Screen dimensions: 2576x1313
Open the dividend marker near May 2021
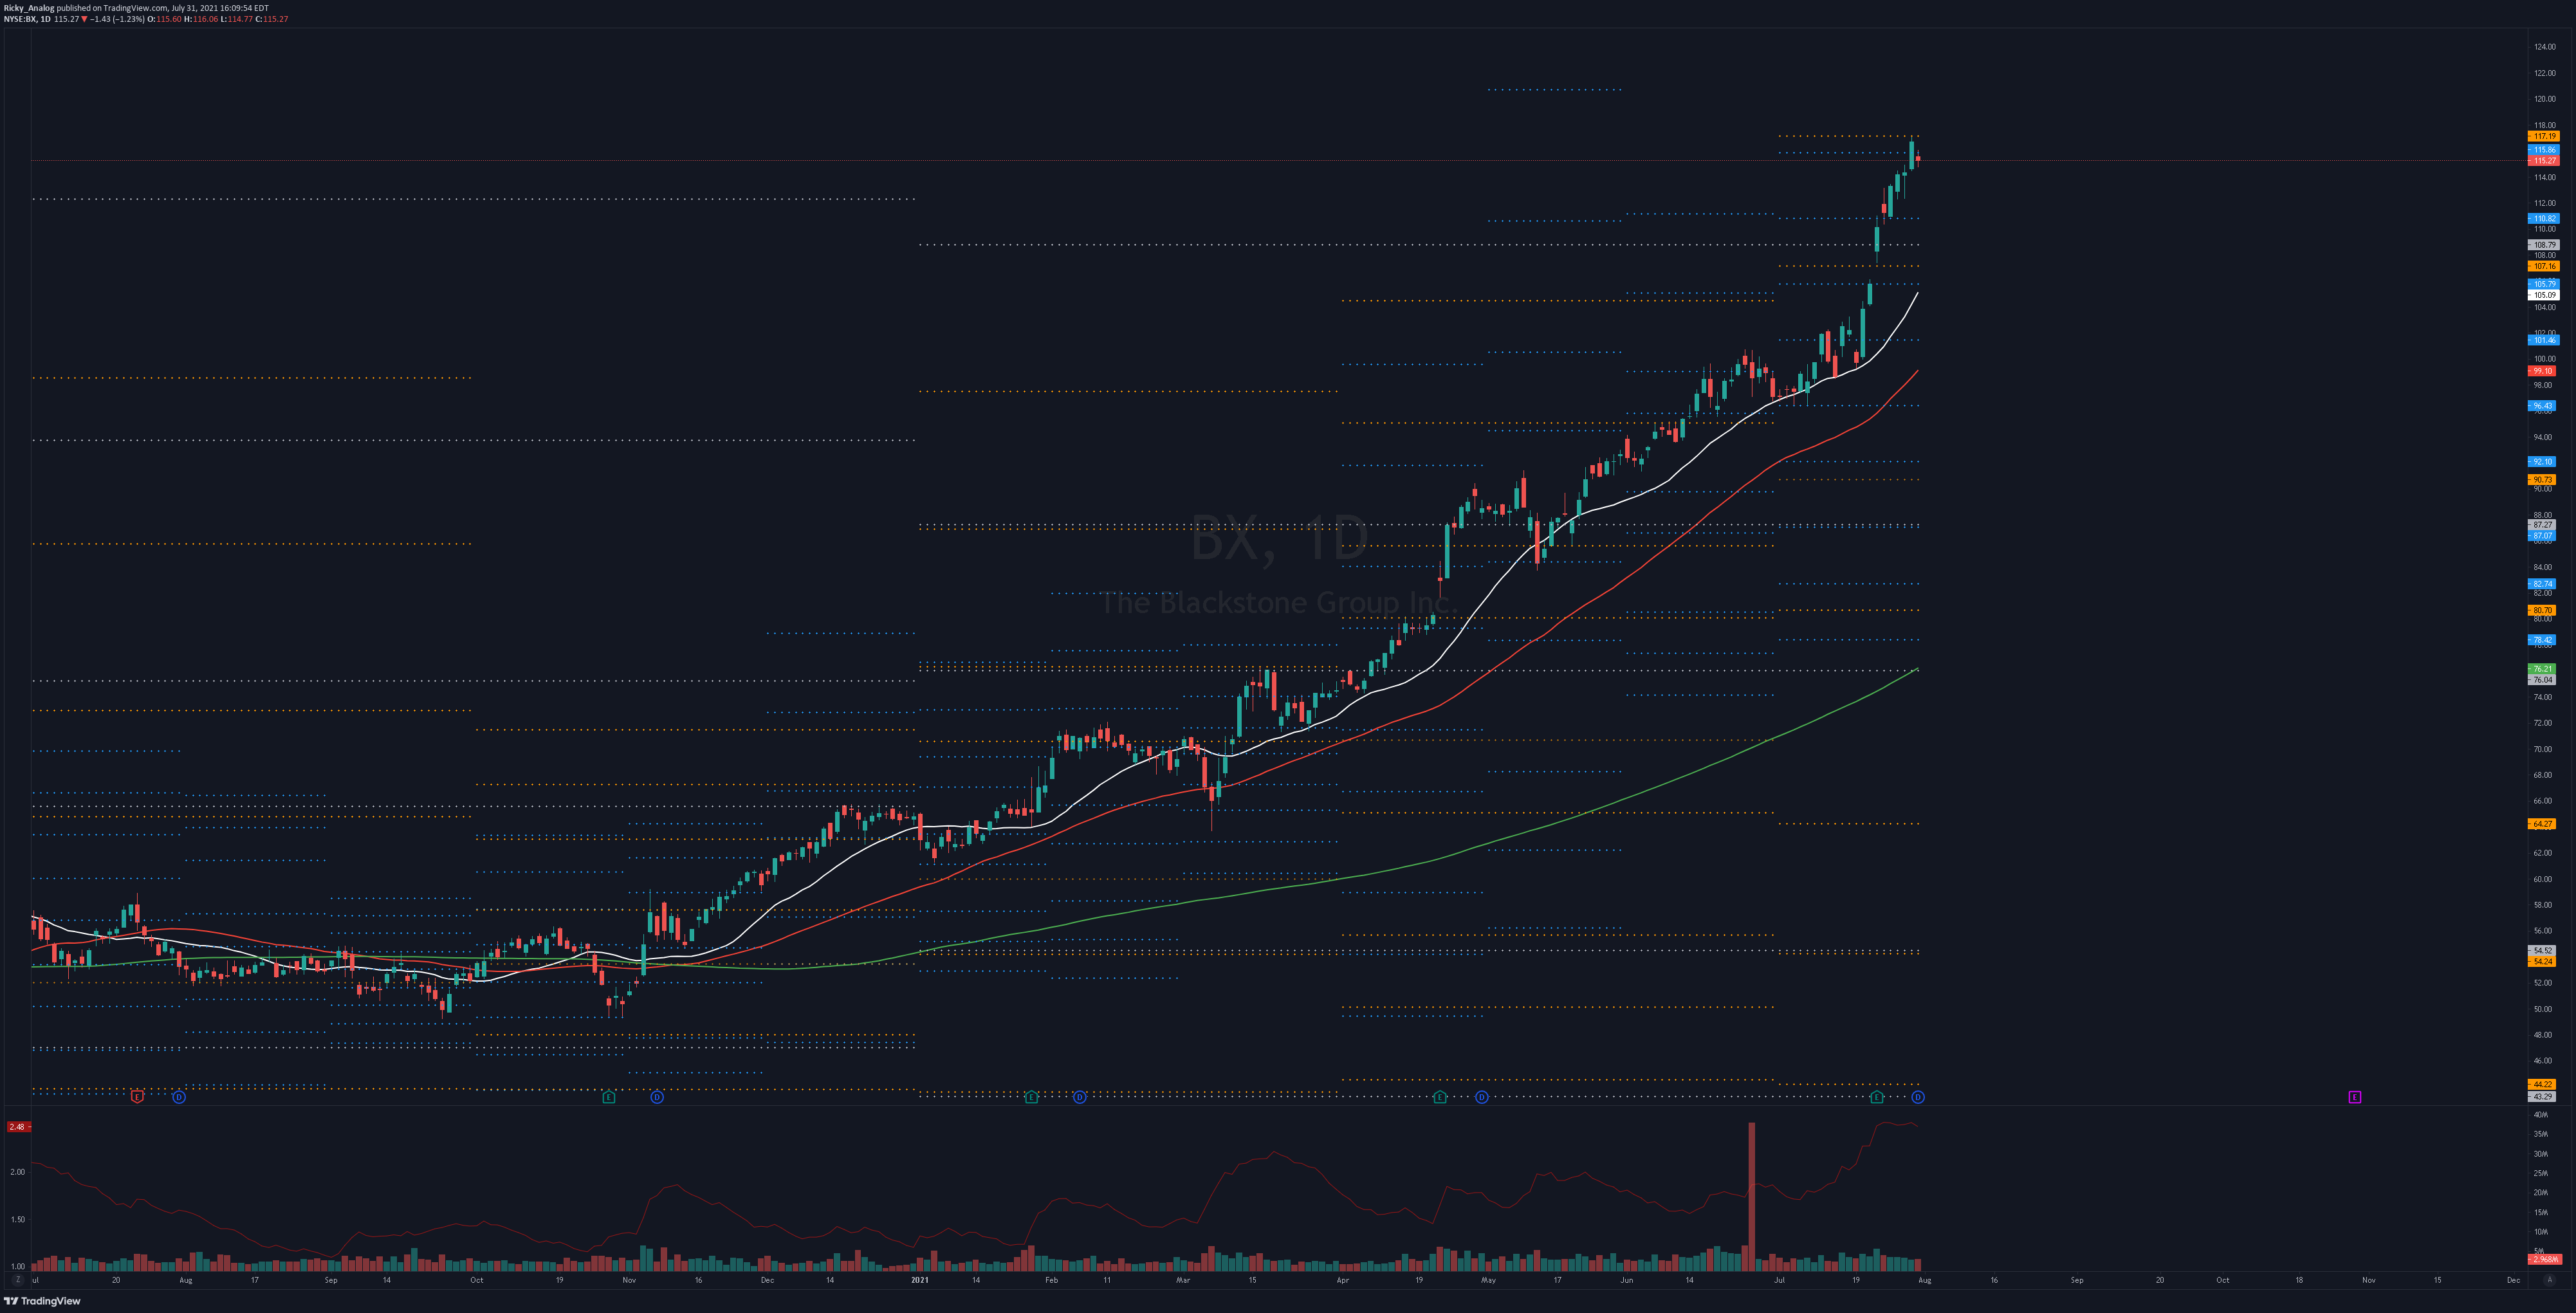pos(1482,1097)
